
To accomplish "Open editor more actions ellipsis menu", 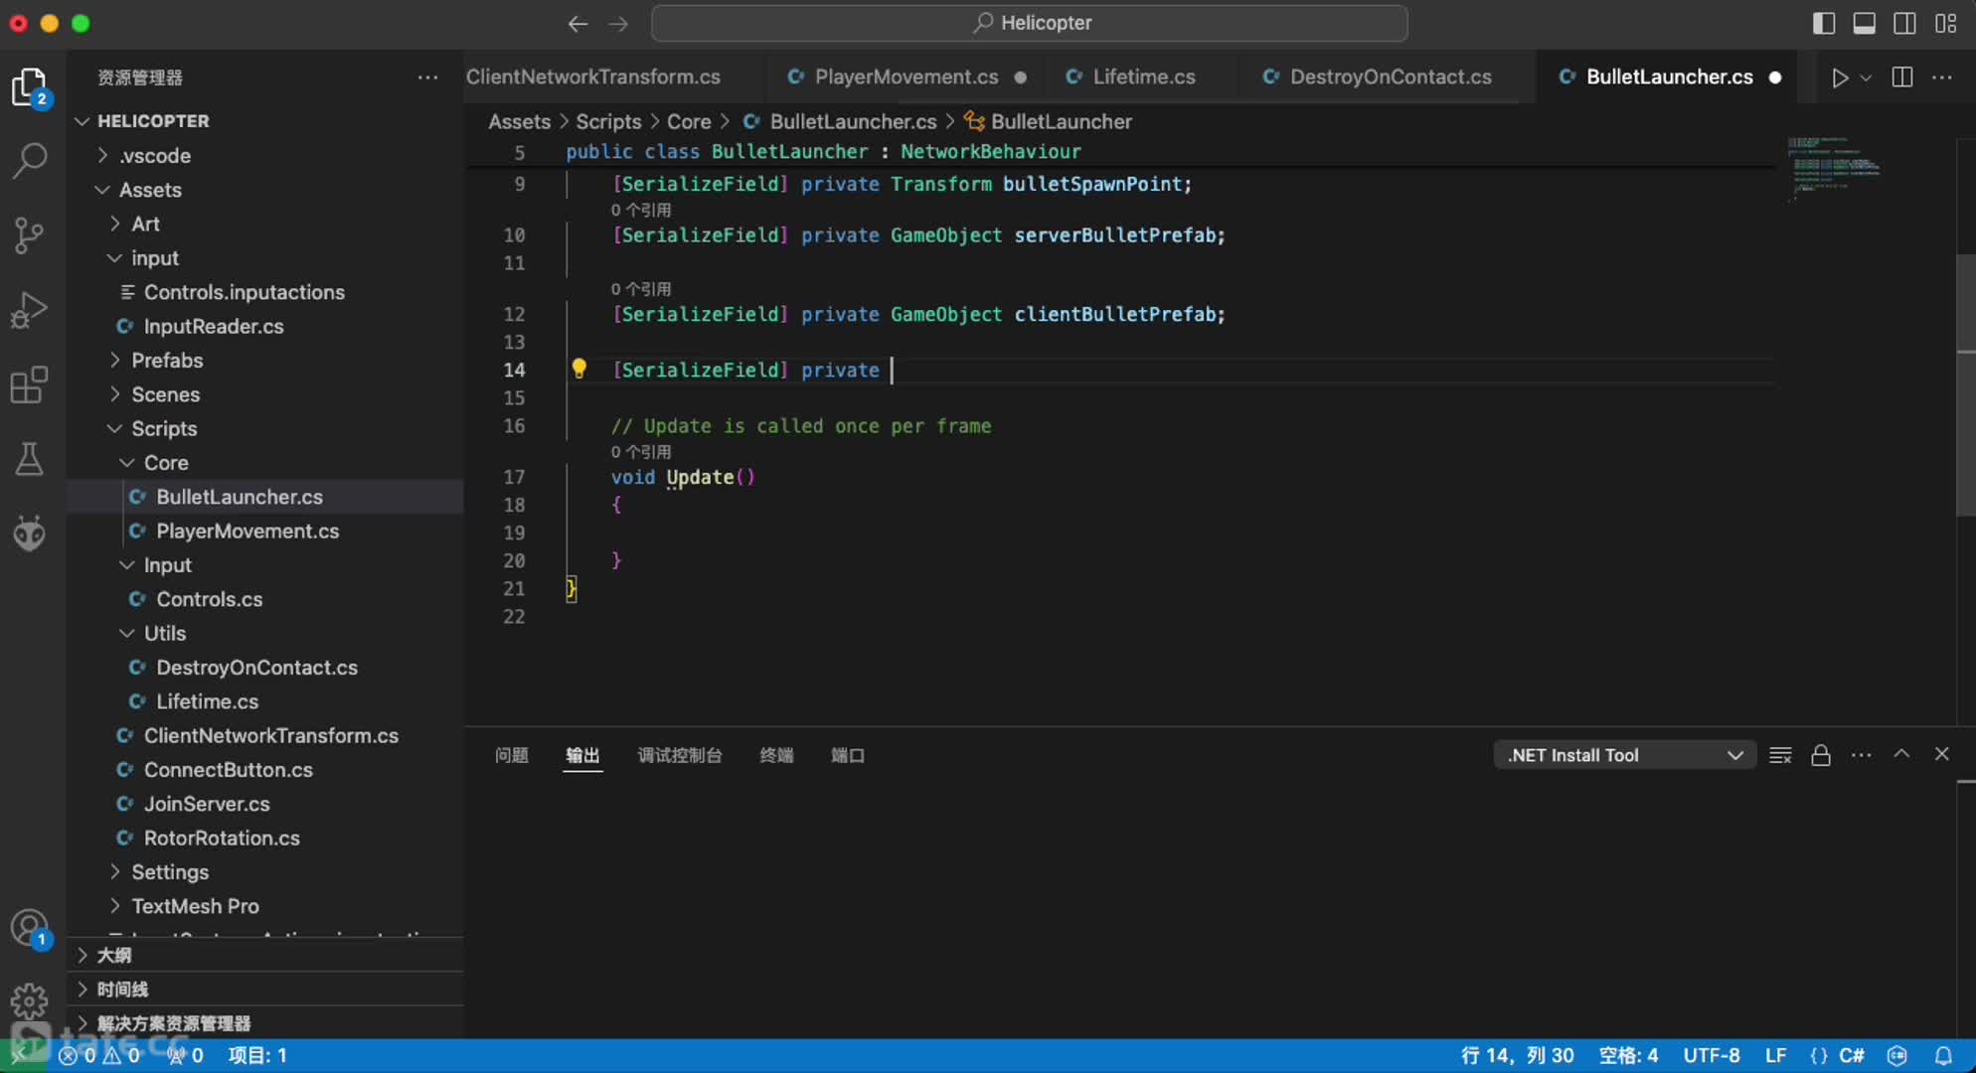I will [1942, 77].
